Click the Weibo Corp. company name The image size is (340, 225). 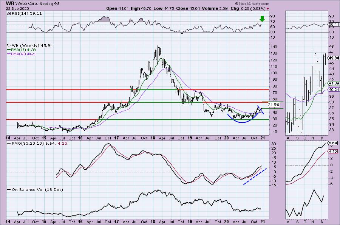pyautogui.click(x=25, y=4)
